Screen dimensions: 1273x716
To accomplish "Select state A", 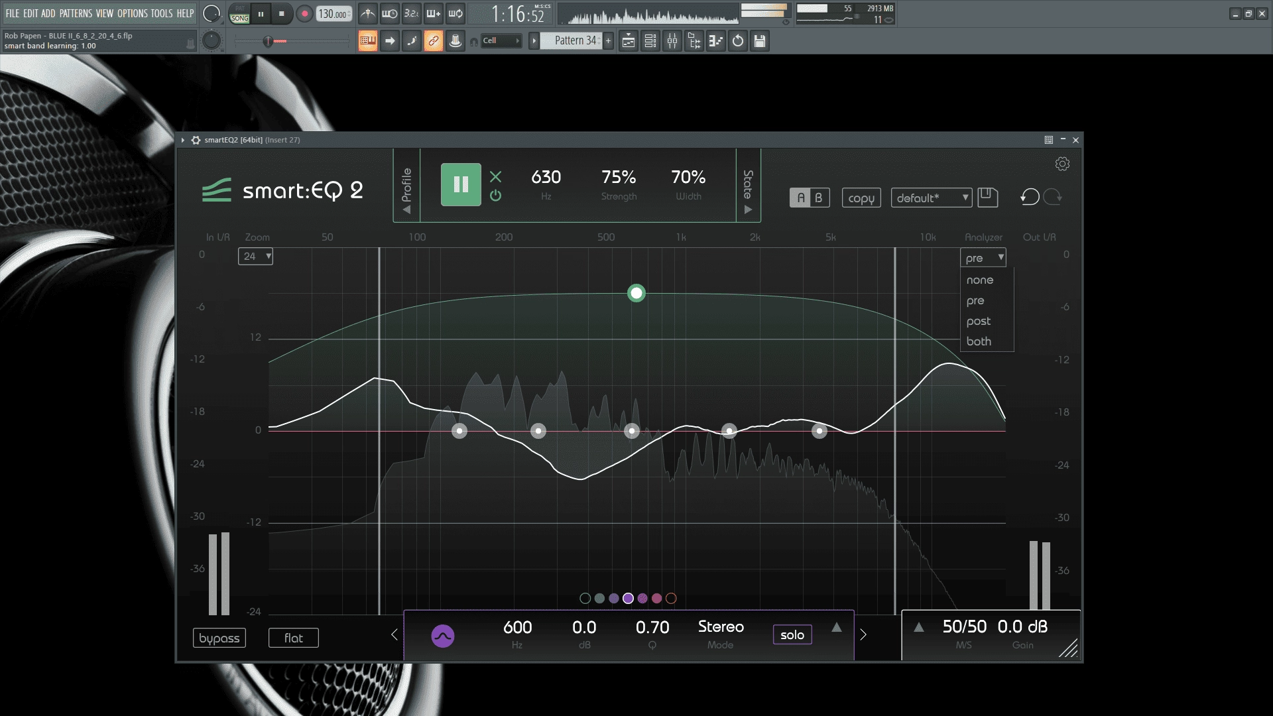I will 800,198.
